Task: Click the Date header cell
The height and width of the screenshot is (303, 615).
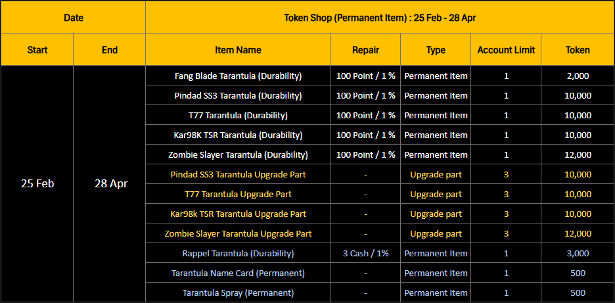Action: [73, 18]
